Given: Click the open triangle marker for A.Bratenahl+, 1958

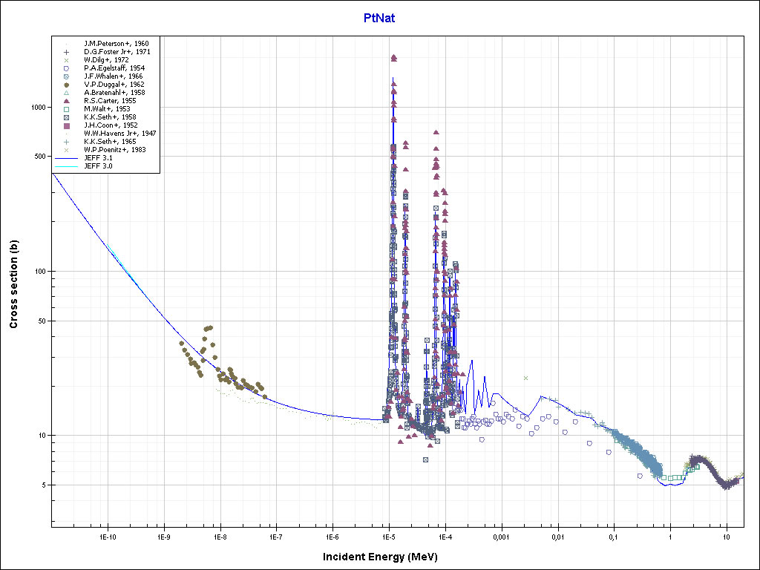Looking at the screenshot, I should pyautogui.click(x=66, y=93).
